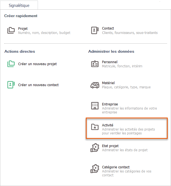Open the Signalétique tab
Screen dimensions: 171x186
click(19, 6)
